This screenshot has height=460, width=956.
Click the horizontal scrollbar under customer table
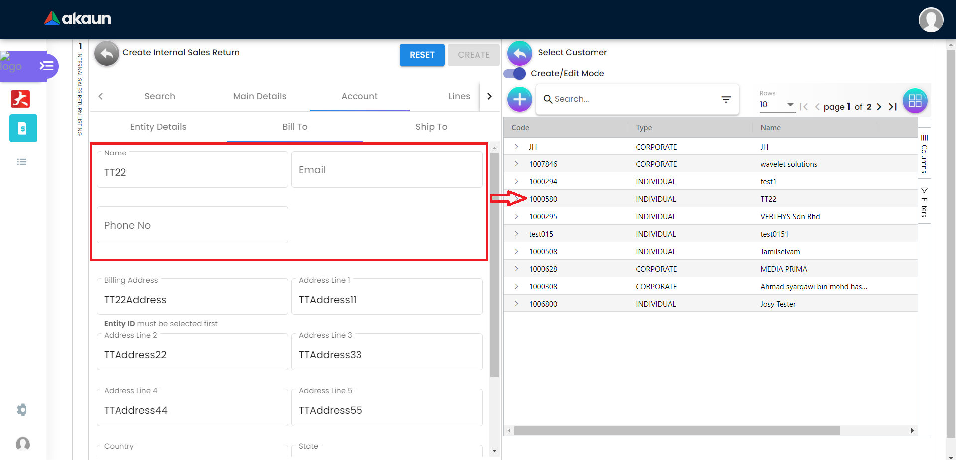pyautogui.click(x=677, y=430)
